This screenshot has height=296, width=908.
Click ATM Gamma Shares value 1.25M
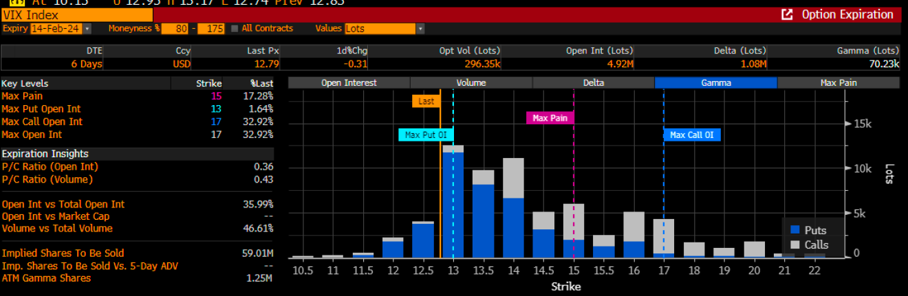click(x=260, y=278)
